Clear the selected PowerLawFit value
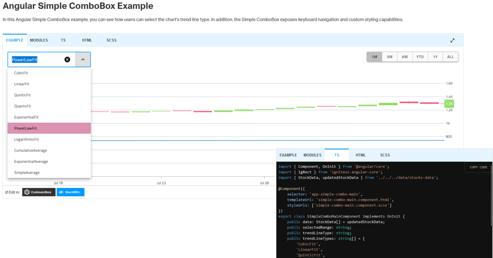Viewport: 493px width, 258px height. coord(67,59)
